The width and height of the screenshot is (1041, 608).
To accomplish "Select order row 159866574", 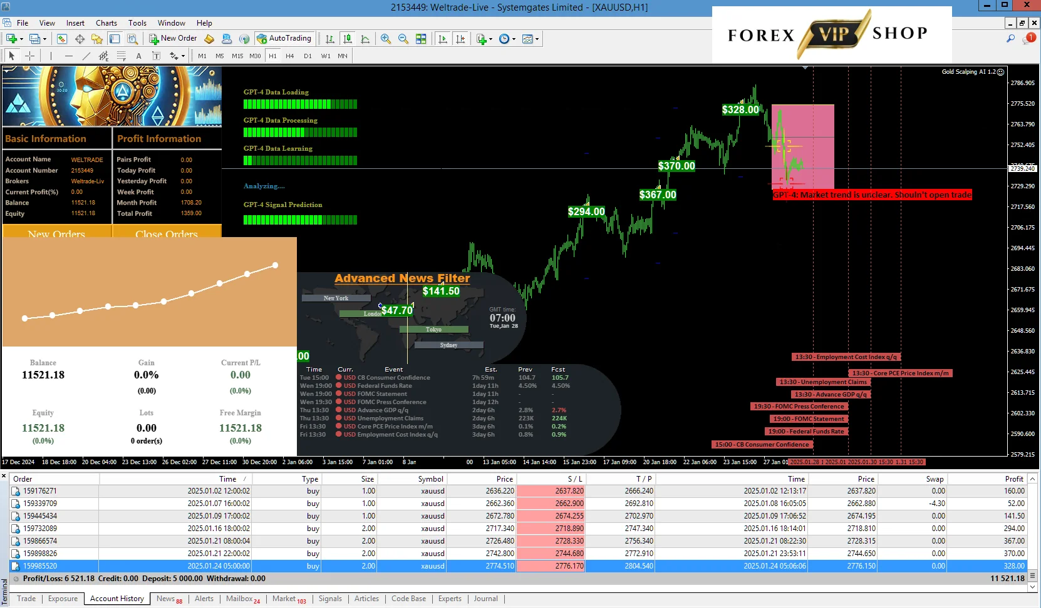I will tap(518, 541).
